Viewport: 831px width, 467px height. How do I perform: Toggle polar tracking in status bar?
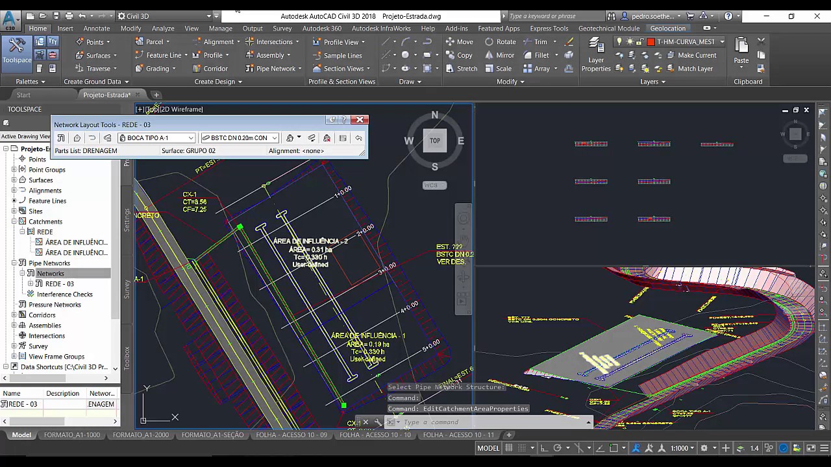(558, 448)
